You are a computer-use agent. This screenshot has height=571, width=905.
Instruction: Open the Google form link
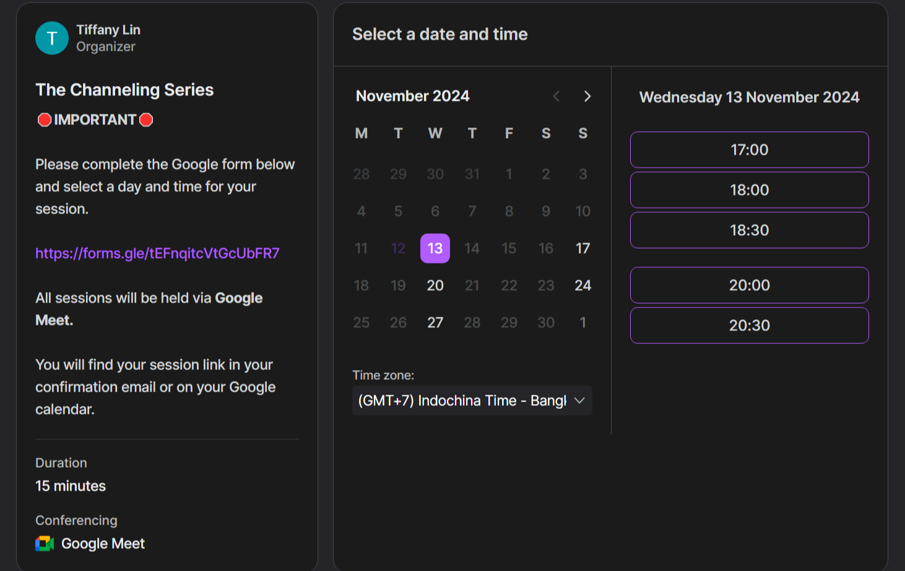pyautogui.click(x=157, y=253)
